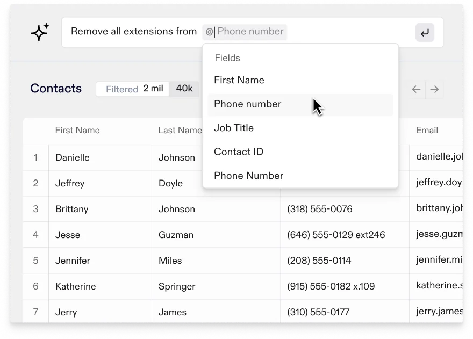Select First Name from Fields dropdown
Viewport: 473px width, 339px height.
coord(239,80)
